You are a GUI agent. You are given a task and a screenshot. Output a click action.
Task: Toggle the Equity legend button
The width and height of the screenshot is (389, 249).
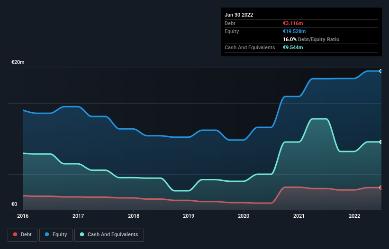pos(56,235)
